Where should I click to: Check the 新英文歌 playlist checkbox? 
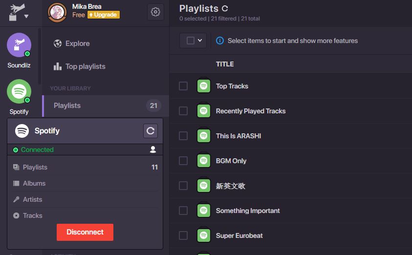point(183,186)
